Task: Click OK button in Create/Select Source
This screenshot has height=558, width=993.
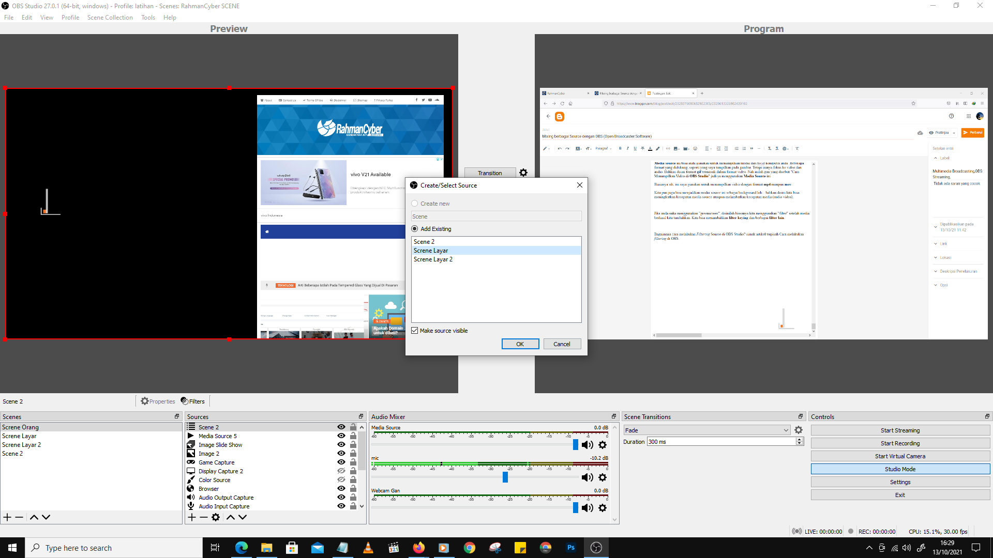Action: click(x=520, y=344)
